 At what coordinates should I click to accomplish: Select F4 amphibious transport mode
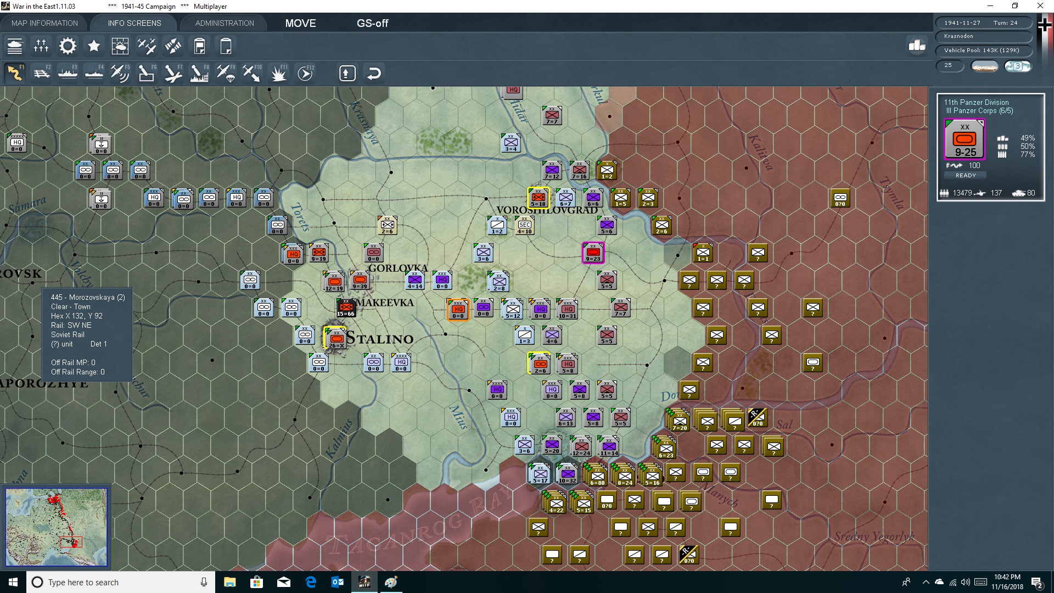(x=94, y=73)
